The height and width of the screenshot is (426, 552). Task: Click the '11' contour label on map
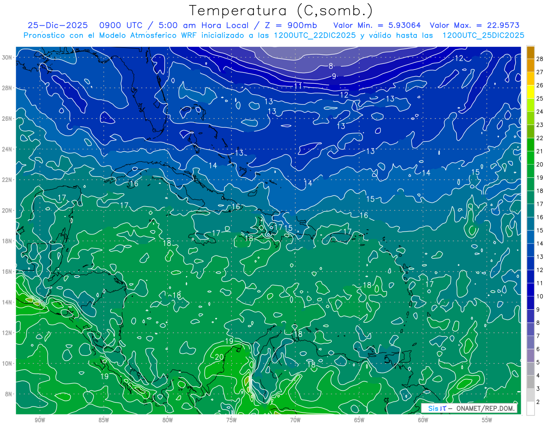pyautogui.click(x=298, y=86)
